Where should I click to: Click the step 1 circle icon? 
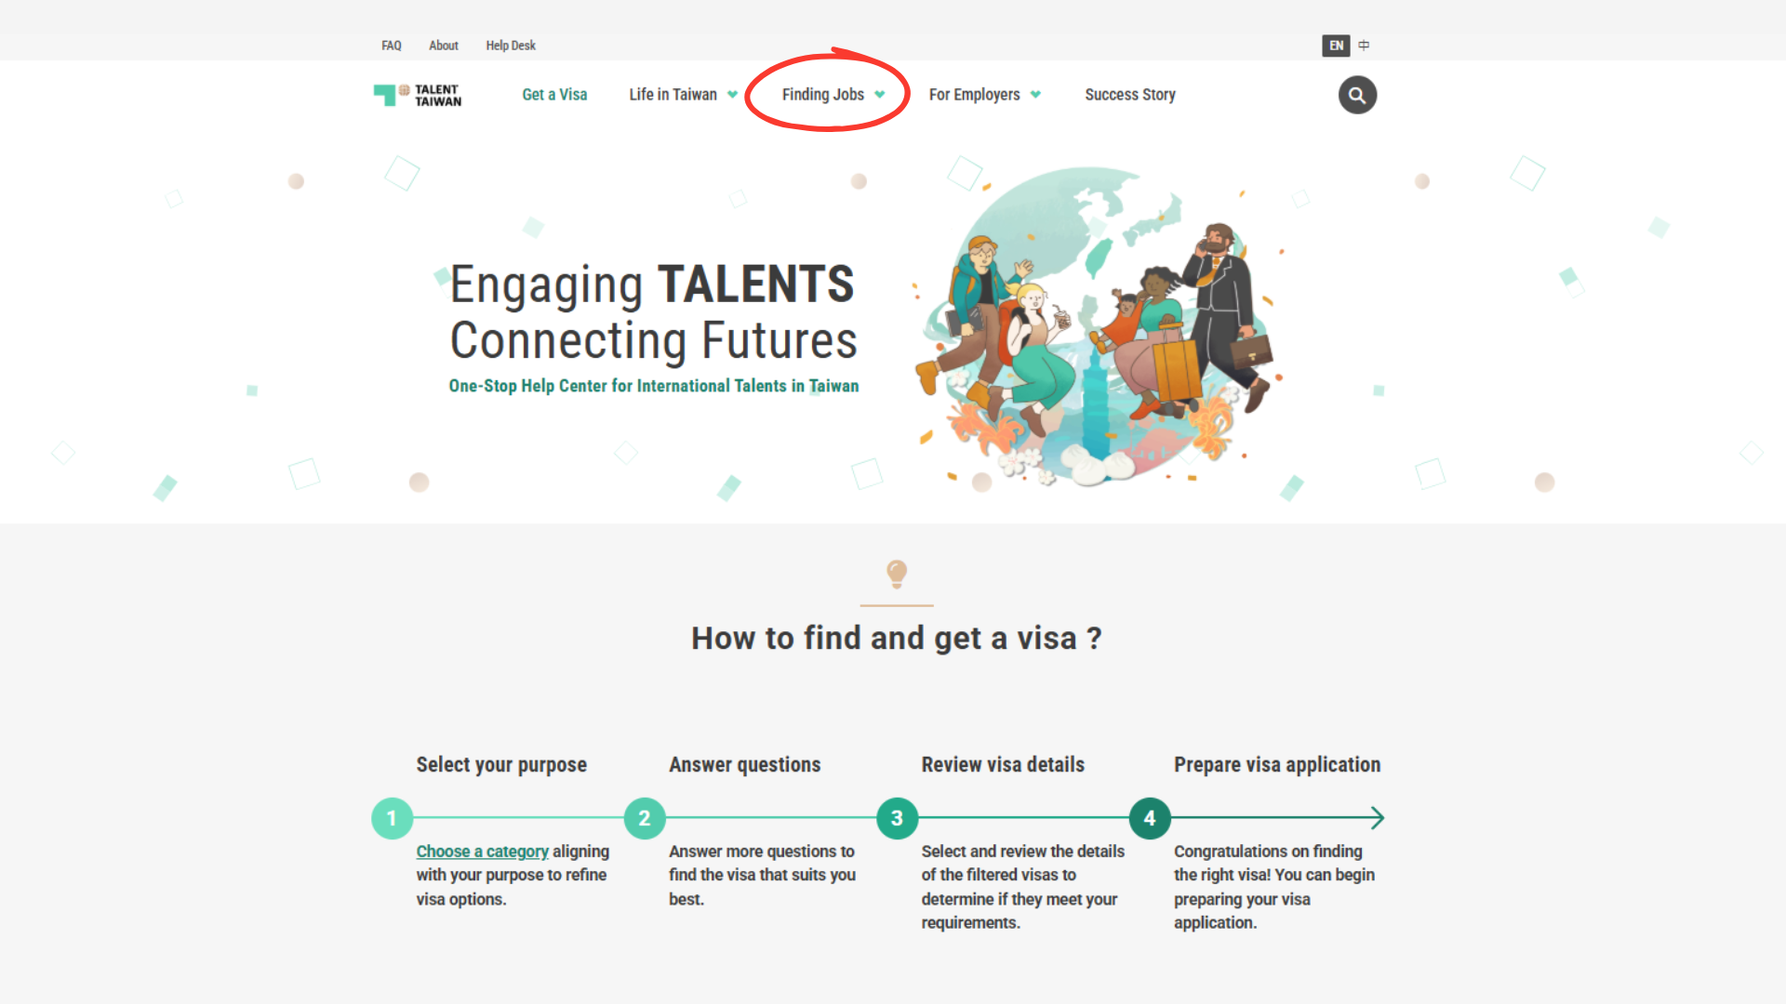392,818
